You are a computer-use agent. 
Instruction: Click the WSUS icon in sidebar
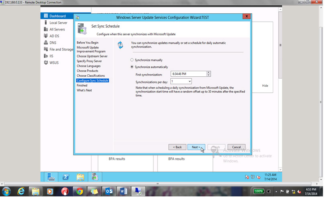[46, 63]
